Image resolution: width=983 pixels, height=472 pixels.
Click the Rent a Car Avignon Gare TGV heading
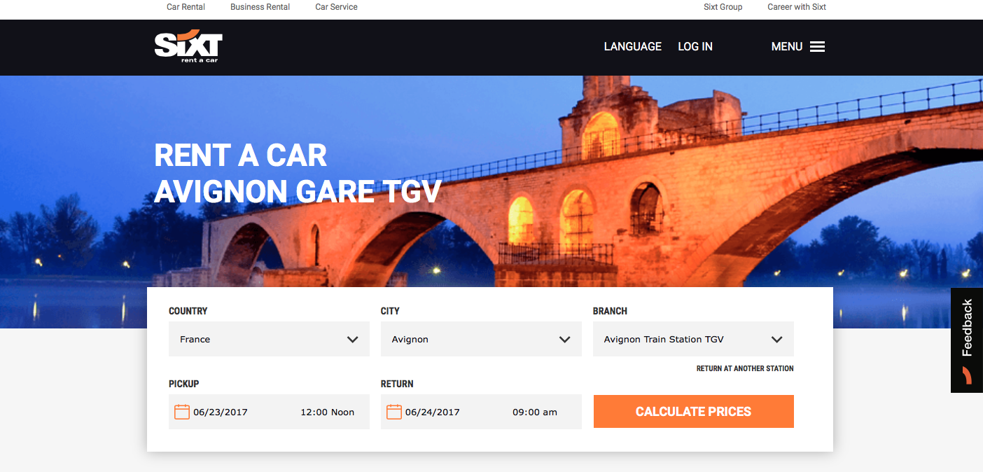click(298, 174)
